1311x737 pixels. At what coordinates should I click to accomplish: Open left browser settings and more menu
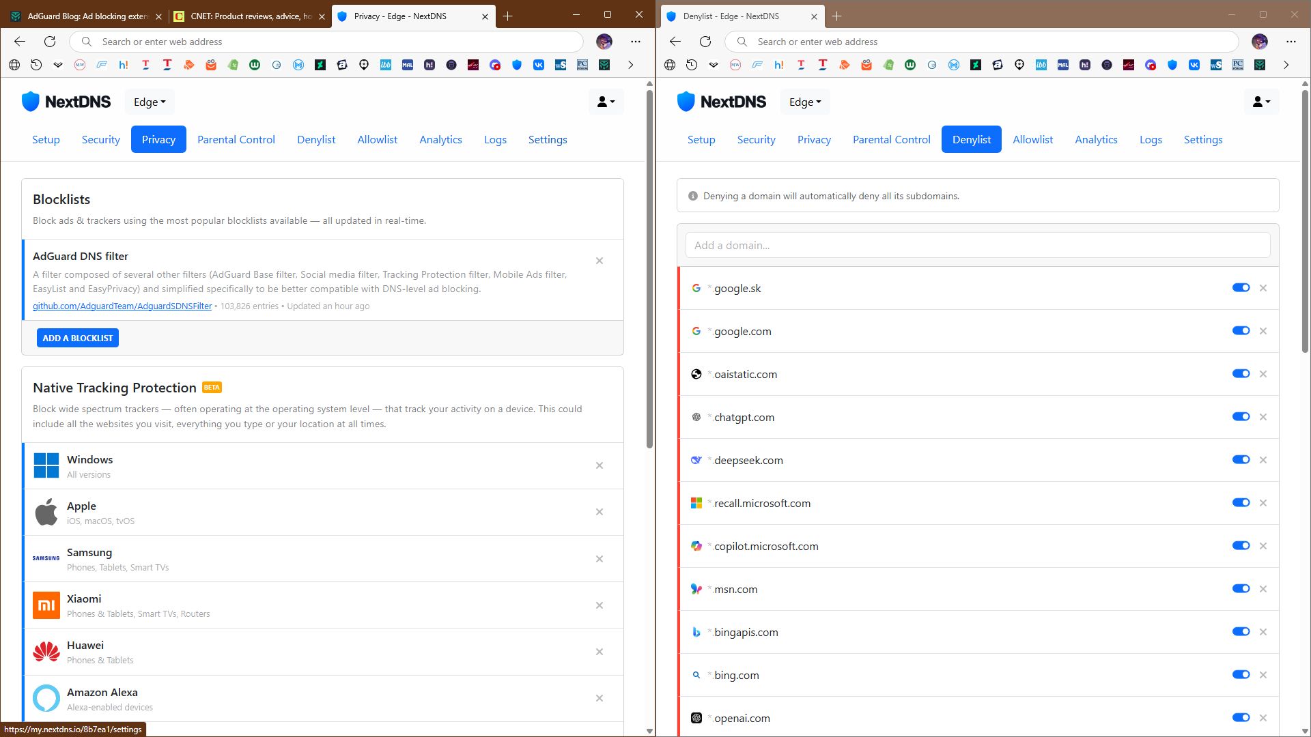(x=635, y=42)
